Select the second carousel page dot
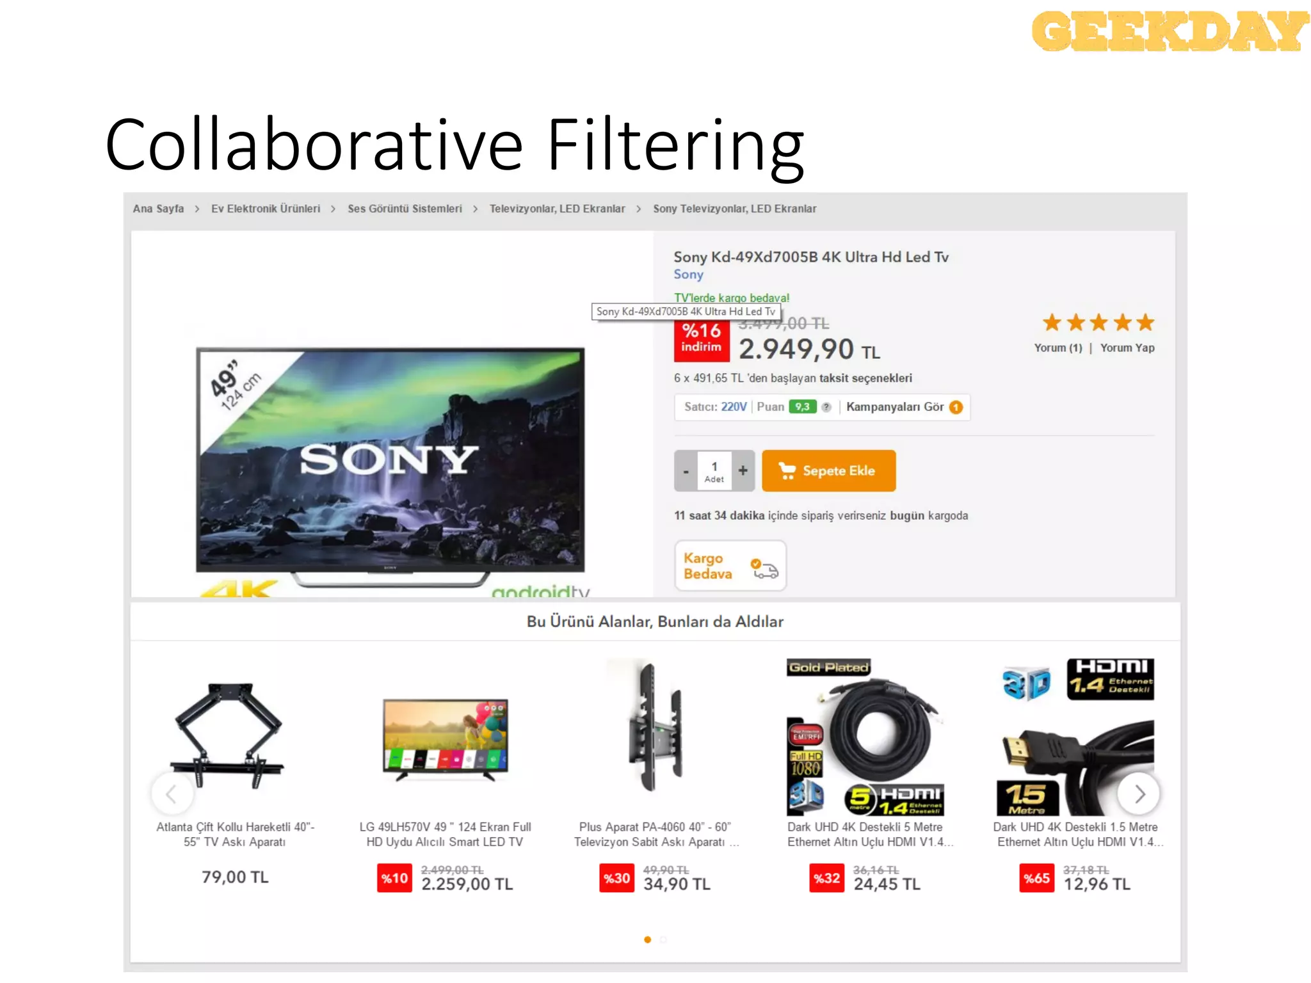Viewport: 1311px width, 983px height. pyautogui.click(x=664, y=939)
